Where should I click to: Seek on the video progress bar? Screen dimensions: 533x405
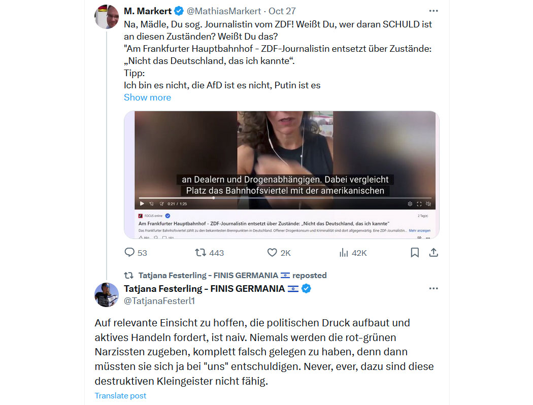click(285, 198)
